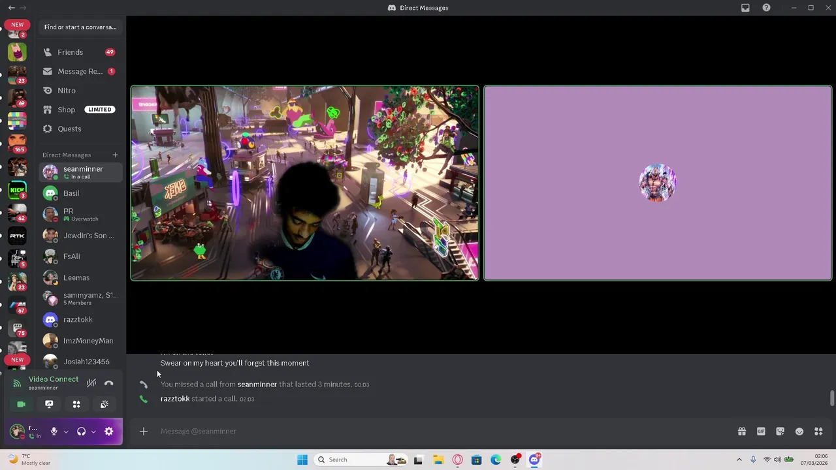Open Help icon in title bar
Screen dimensions: 836x470
[766, 8]
